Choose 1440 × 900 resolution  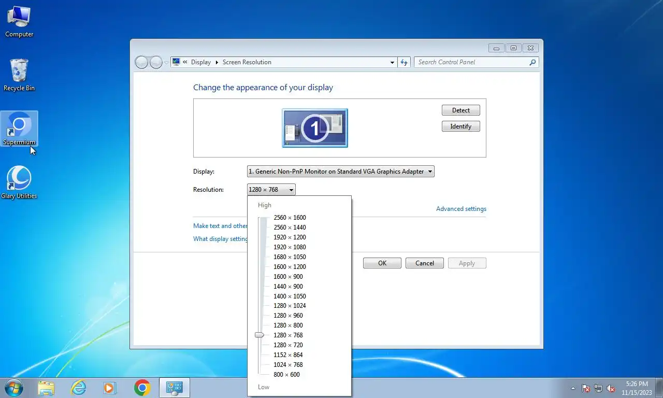click(x=288, y=287)
